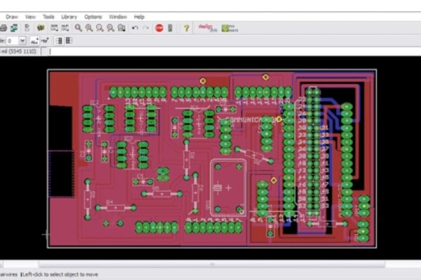
Task: Click the CAM processor icon
Action: (x=14, y=28)
